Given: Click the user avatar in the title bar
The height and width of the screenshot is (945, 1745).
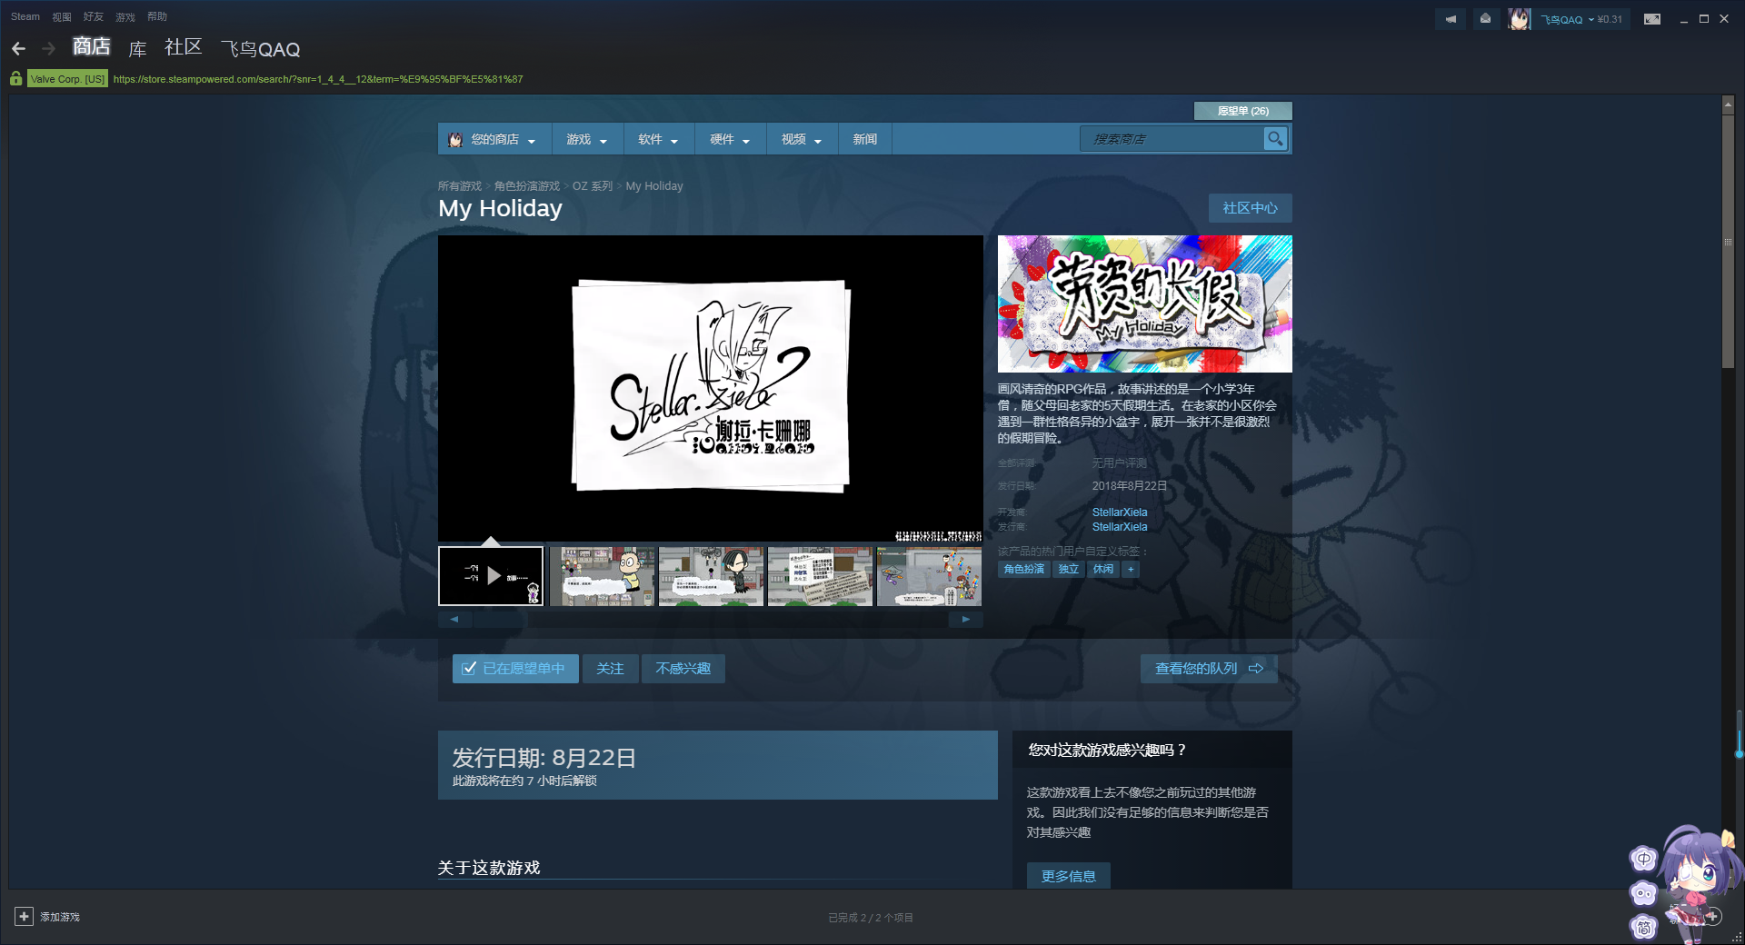Looking at the screenshot, I should tap(1519, 19).
